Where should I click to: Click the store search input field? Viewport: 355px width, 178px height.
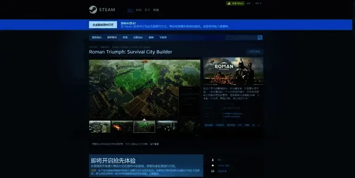241,38
